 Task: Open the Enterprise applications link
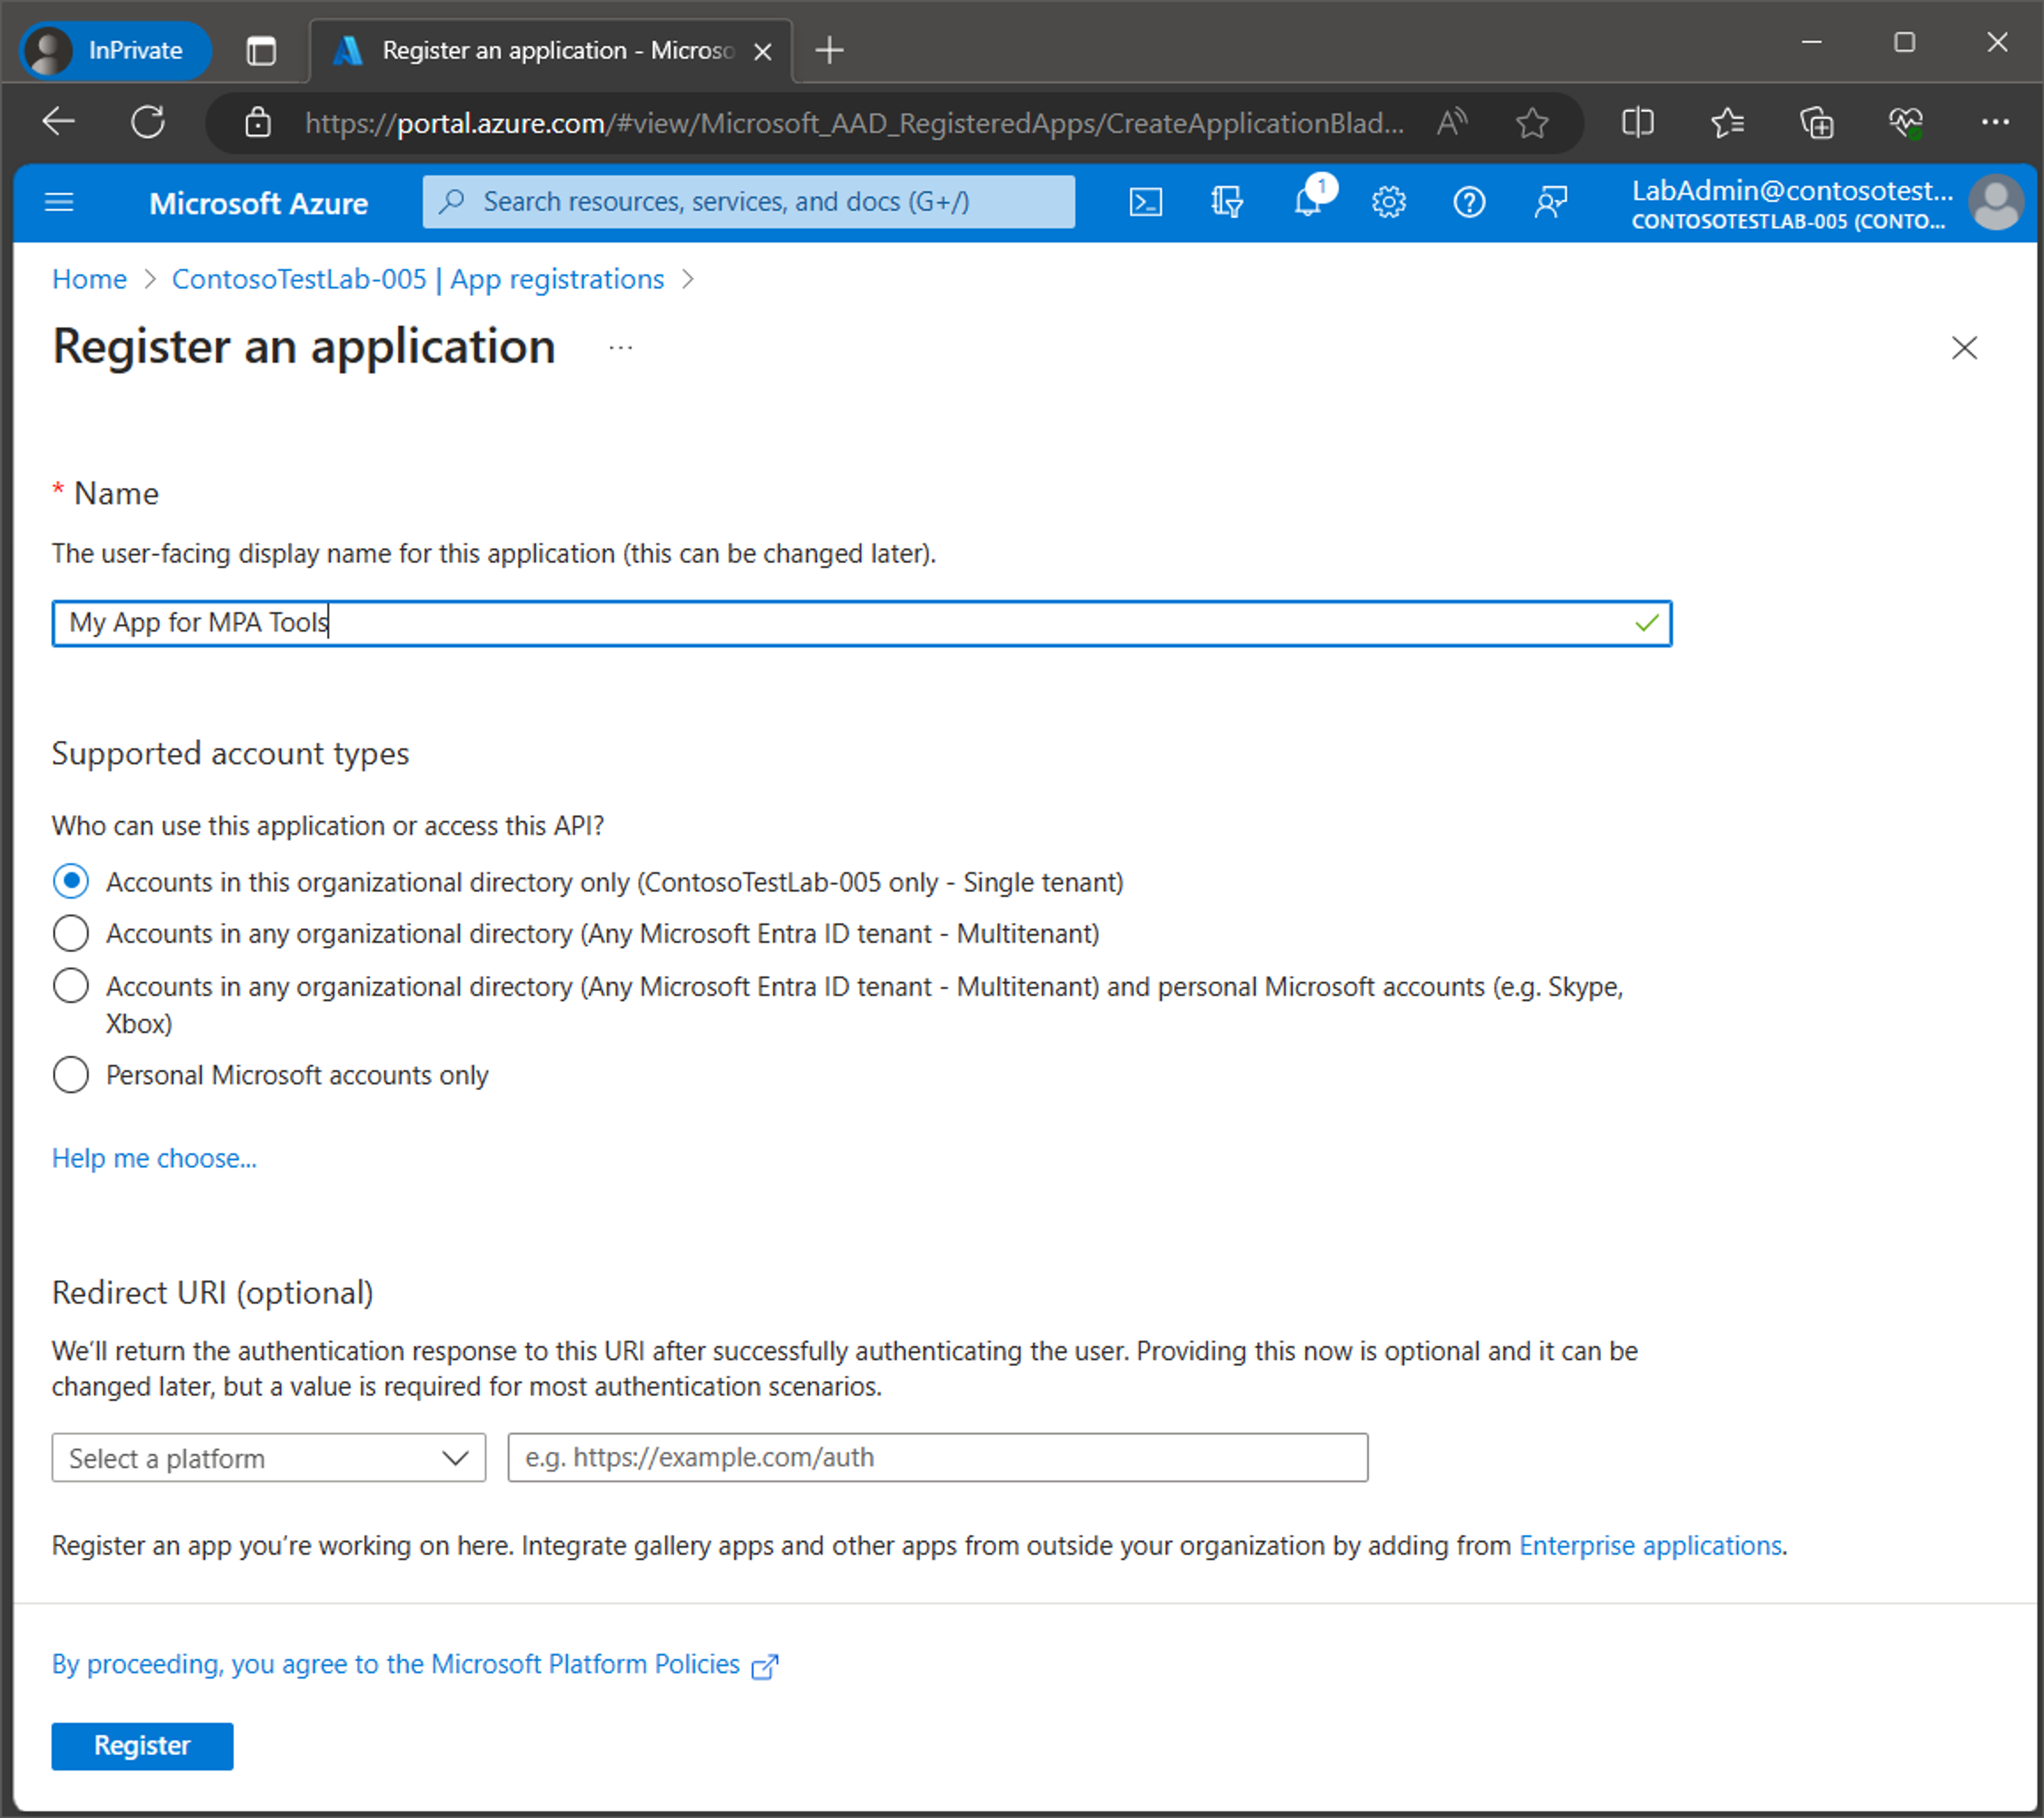[1650, 1546]
